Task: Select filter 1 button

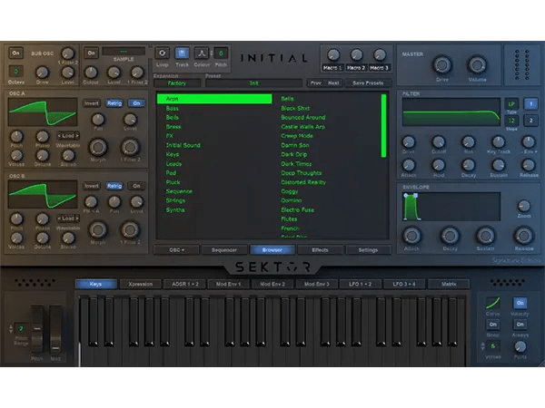Action: tap(530, 103)
